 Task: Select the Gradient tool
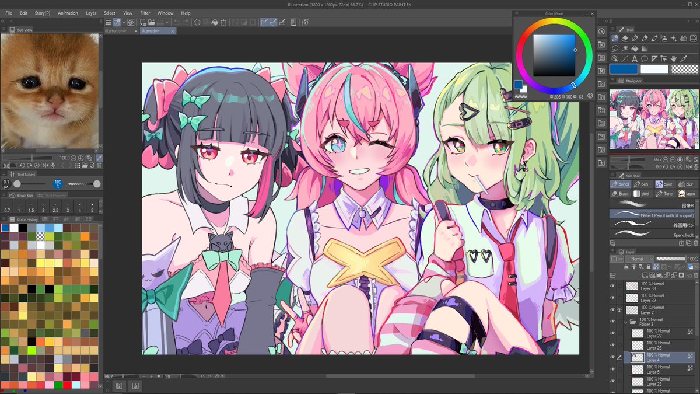[645, 48]
